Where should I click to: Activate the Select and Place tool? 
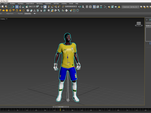tap(27, 7)
